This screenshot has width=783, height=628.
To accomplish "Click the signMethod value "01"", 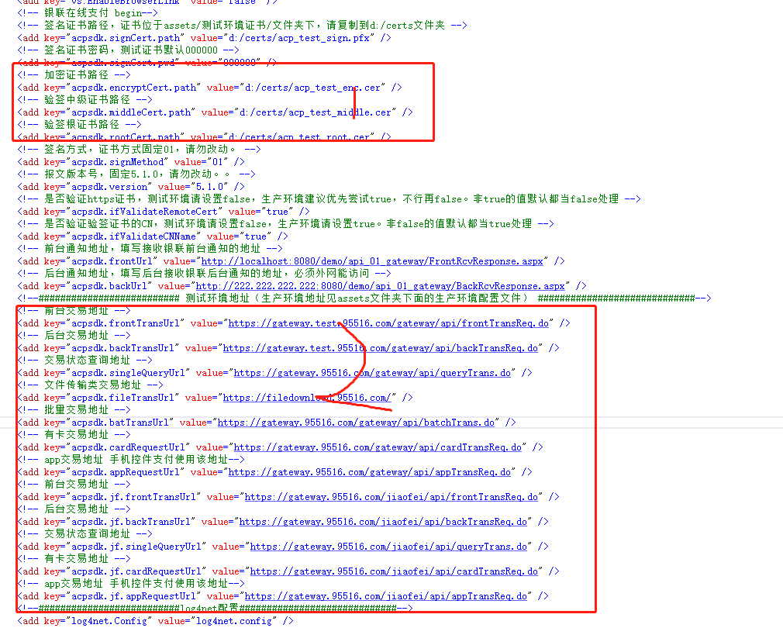I will coord(218,162).
